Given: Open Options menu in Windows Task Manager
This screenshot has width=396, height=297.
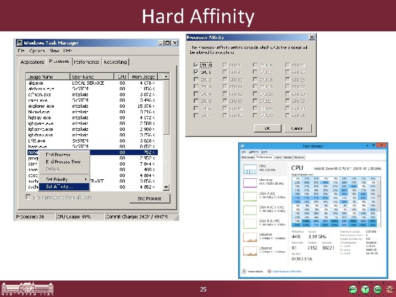Looking at the screenshot, I should coord(37,51).
